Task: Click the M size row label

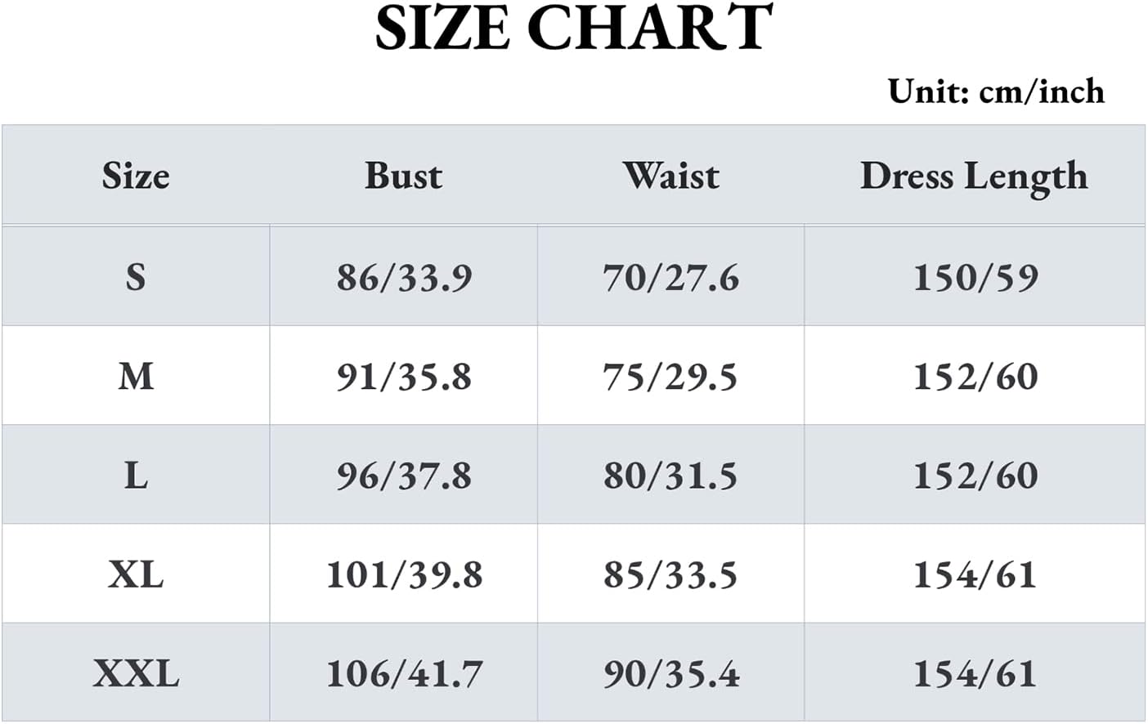Action: tap(136, 376)
